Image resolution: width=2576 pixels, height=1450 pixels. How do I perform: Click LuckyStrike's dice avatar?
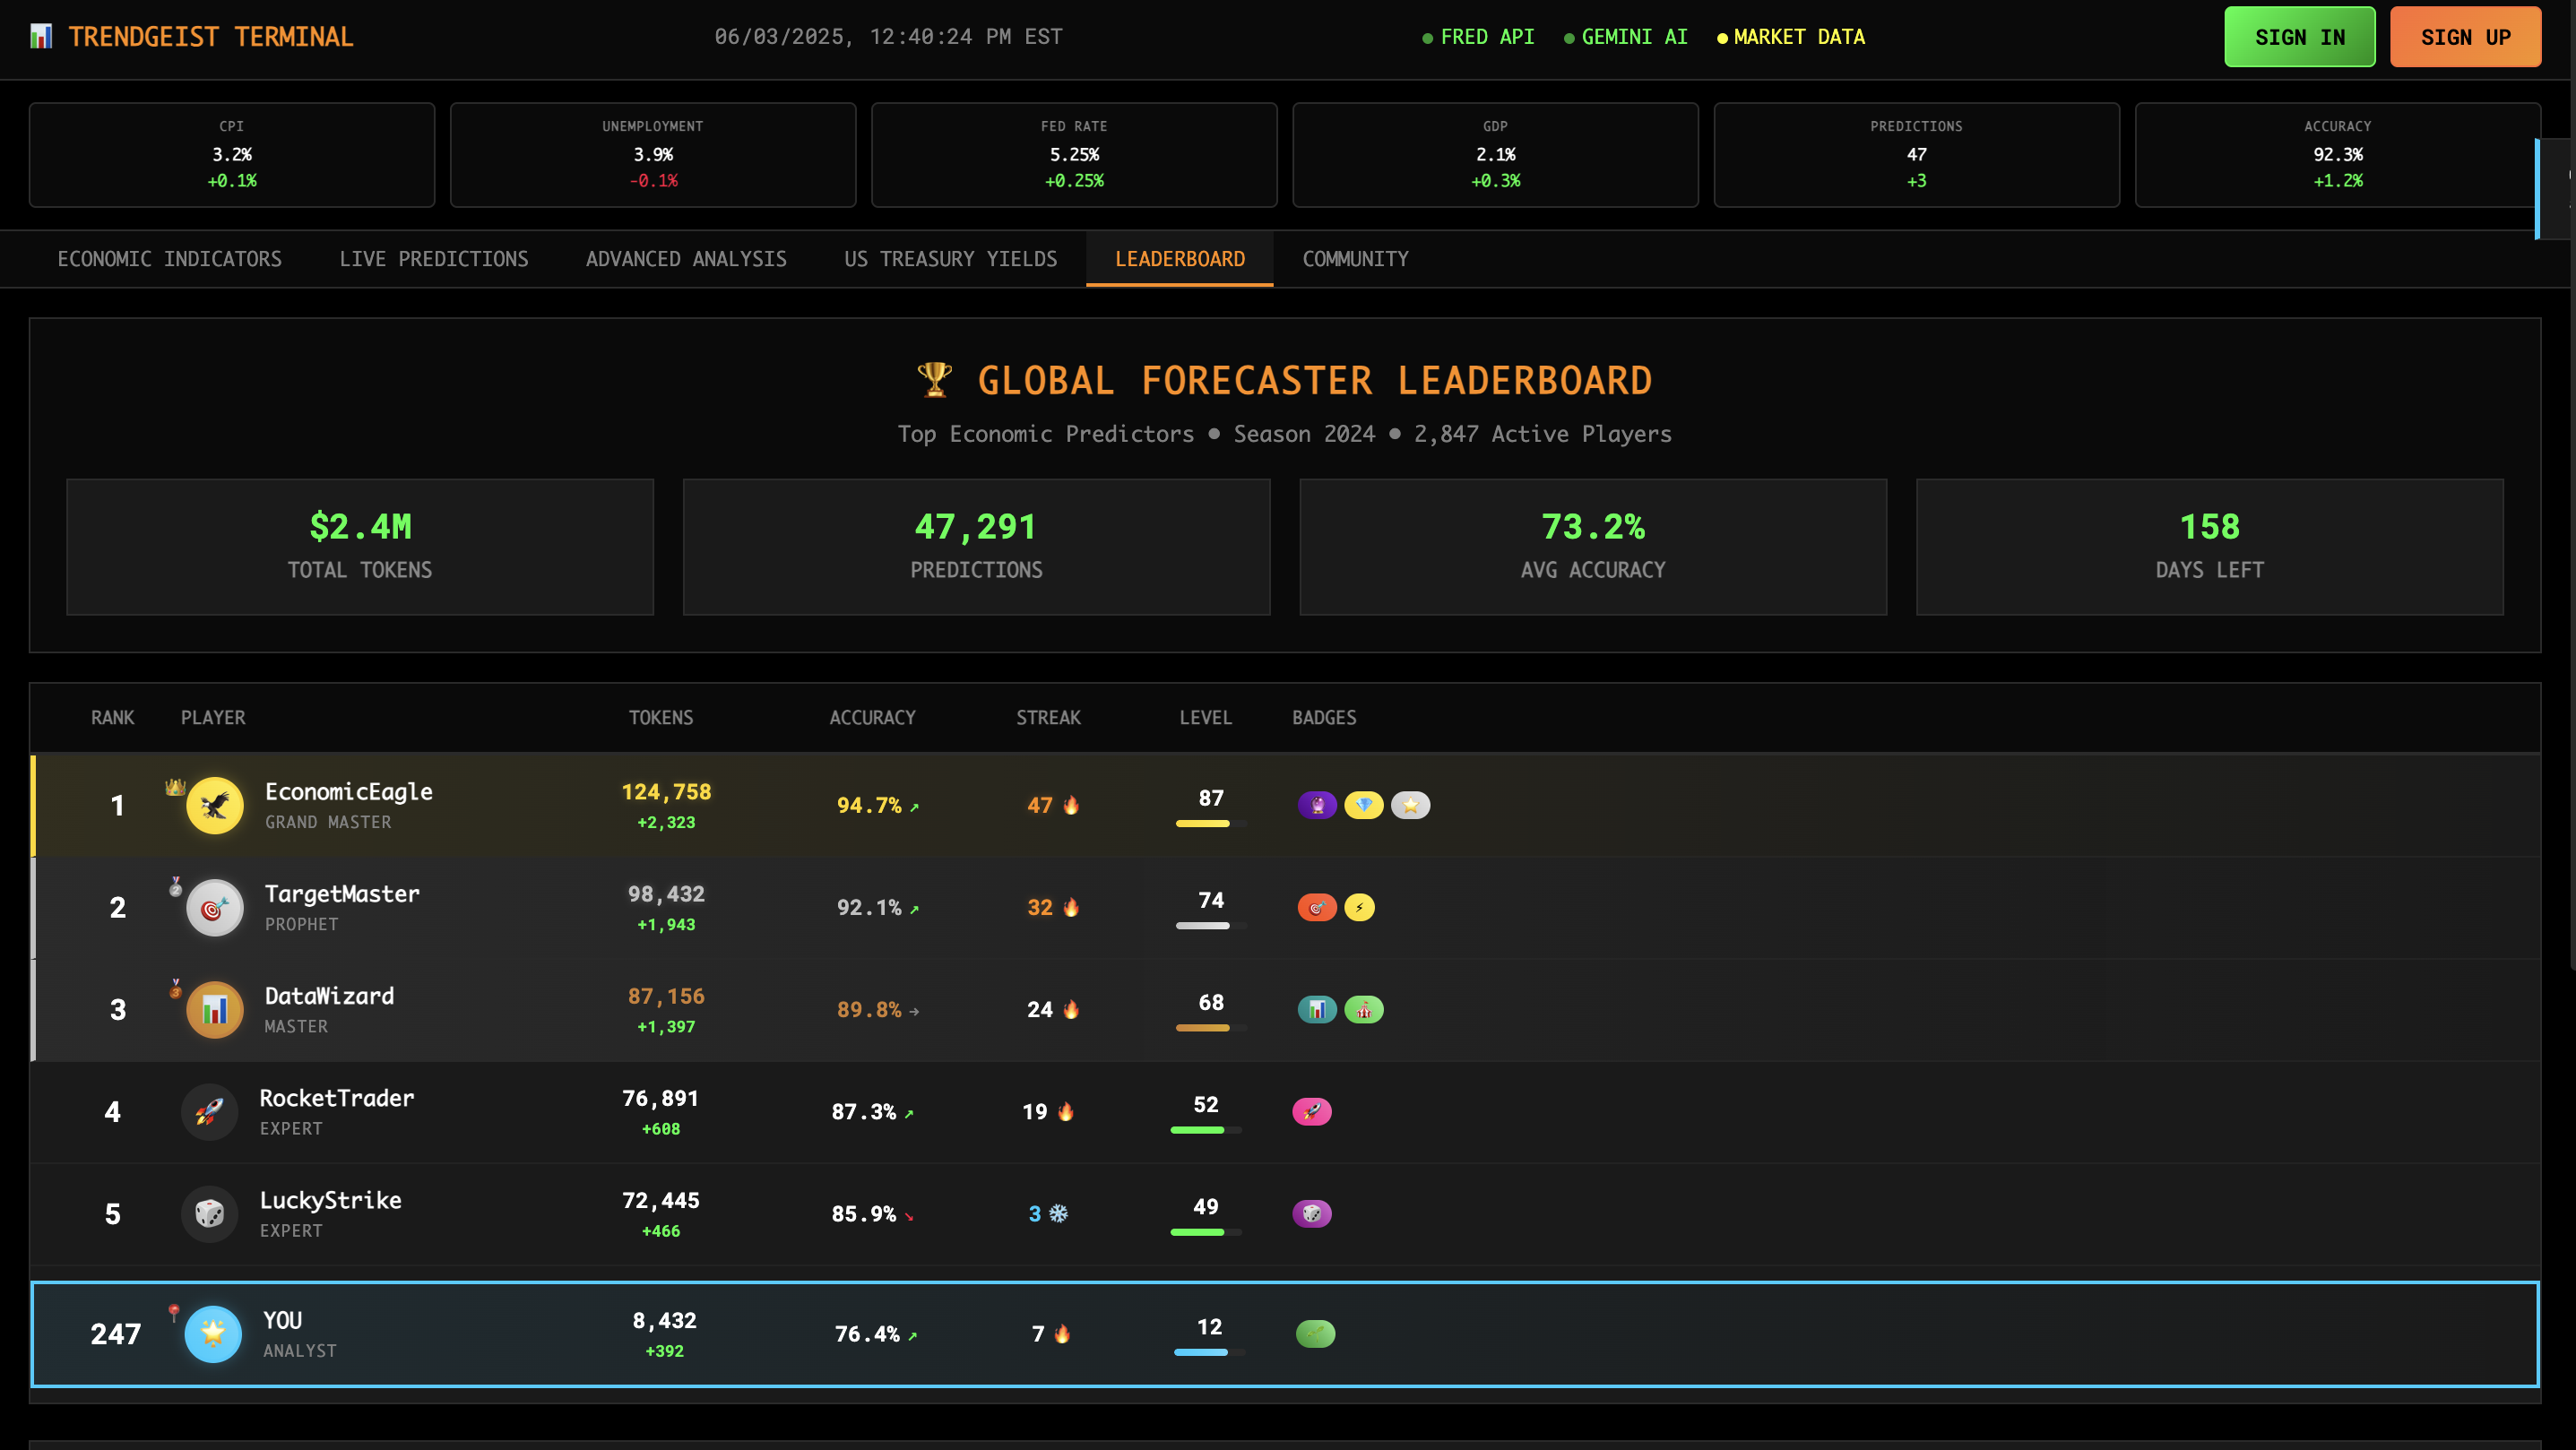point(209,1213)
